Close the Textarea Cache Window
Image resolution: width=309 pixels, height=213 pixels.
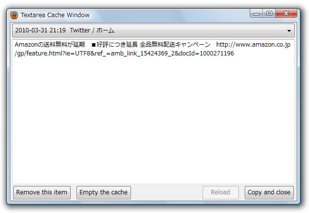coord(286,13)
